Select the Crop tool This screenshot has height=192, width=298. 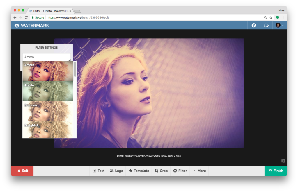click(161, 171)
